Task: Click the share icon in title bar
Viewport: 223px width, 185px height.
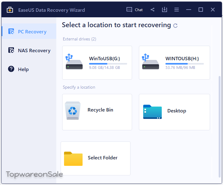Action: (x=152, y=10)
